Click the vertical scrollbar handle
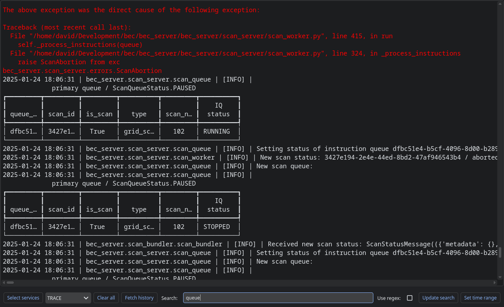This screenshot has height=307, width=504. (500, 252)
